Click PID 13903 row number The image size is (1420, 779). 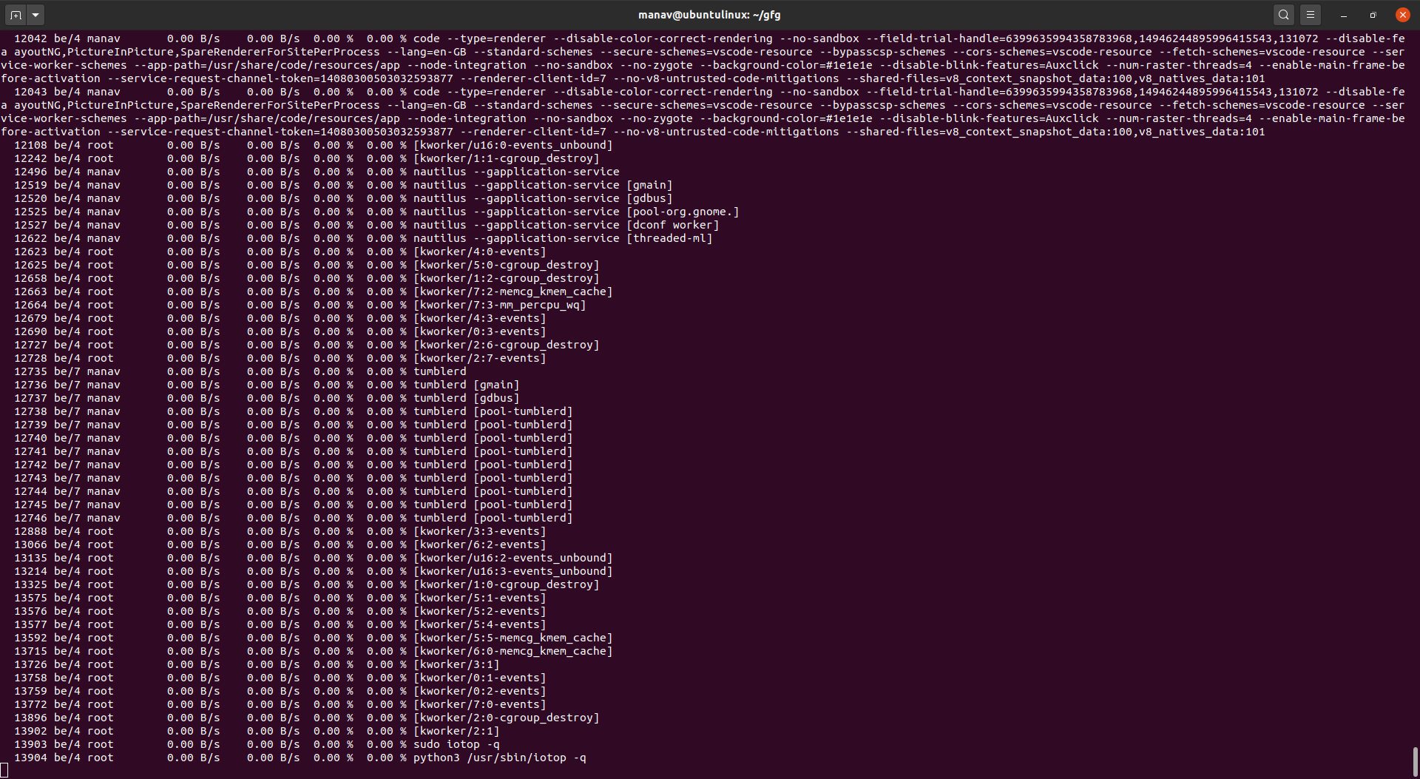(x=30, y=744)
